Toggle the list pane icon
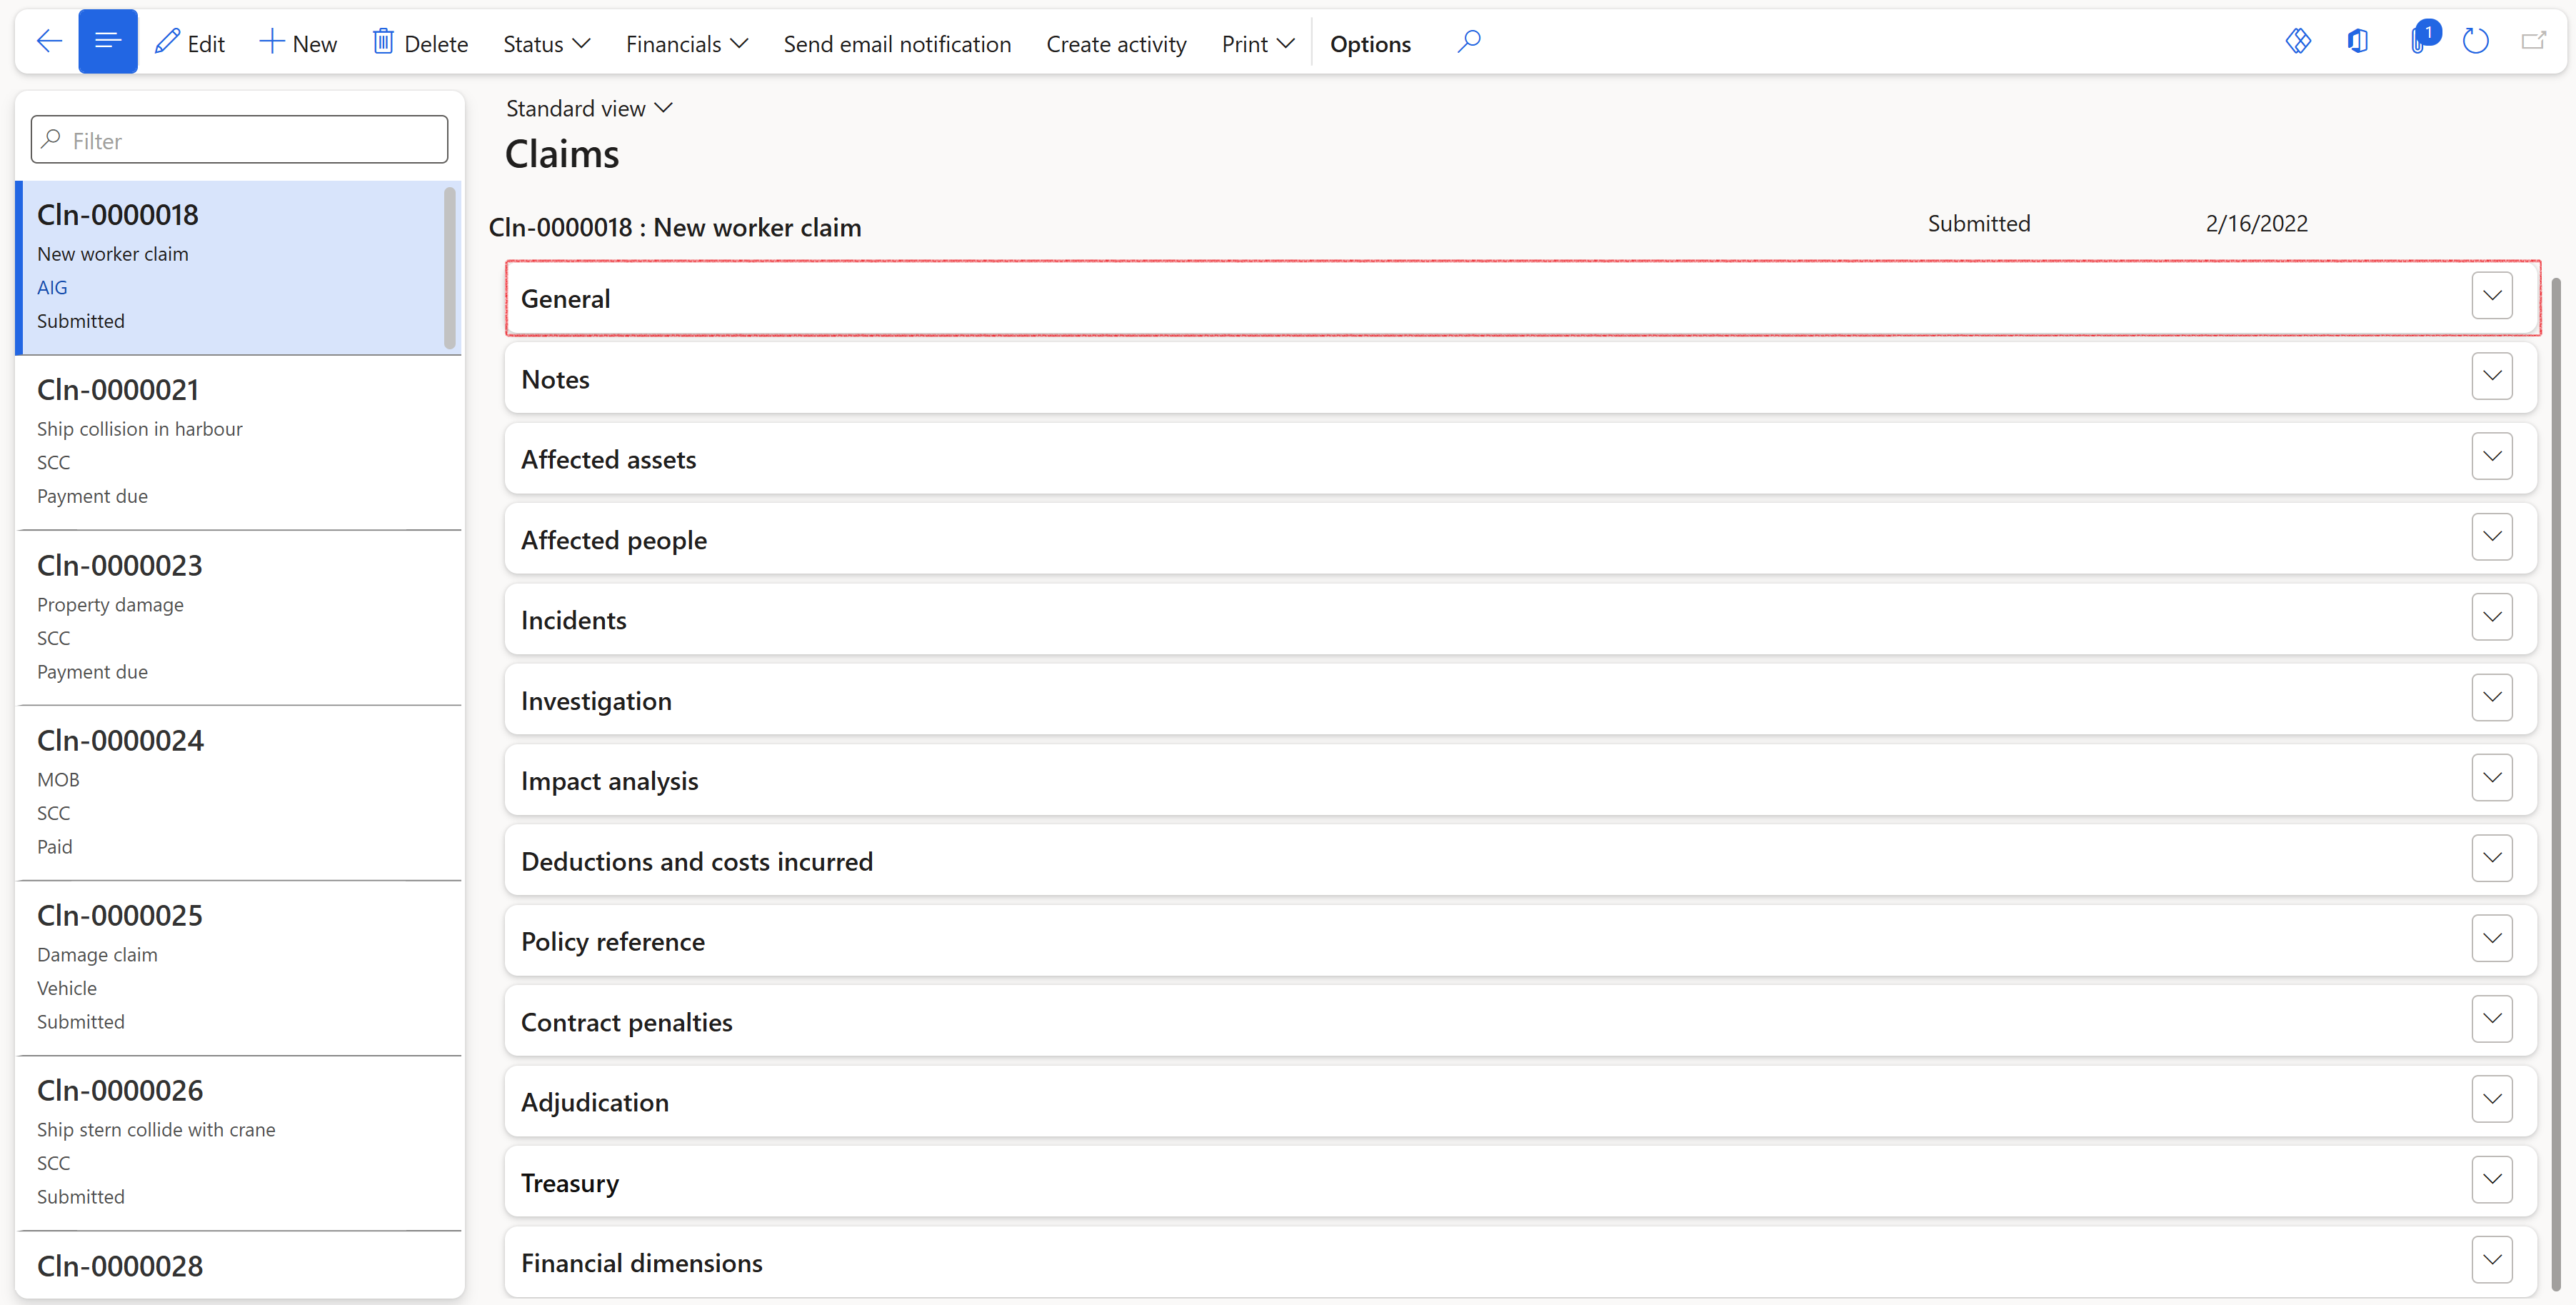The image size is (2576, 1305). tap(107, 42)
